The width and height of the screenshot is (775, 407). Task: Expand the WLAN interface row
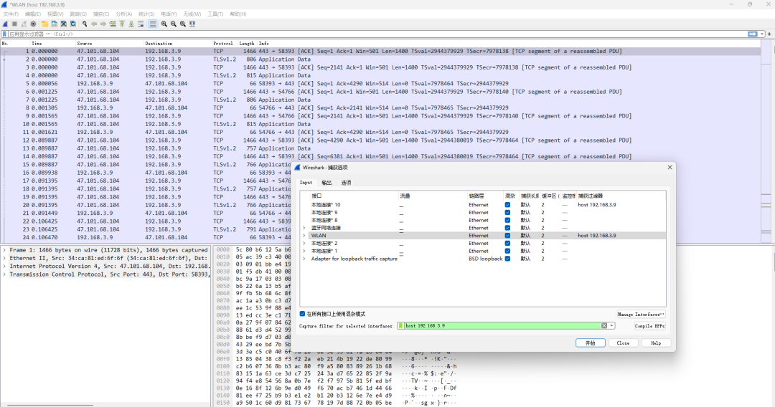304,236
